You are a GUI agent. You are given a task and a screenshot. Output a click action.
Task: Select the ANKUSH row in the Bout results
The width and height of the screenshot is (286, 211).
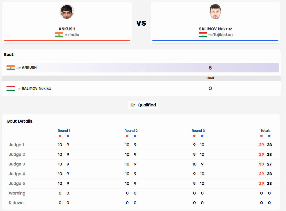[x=140, y=68]
